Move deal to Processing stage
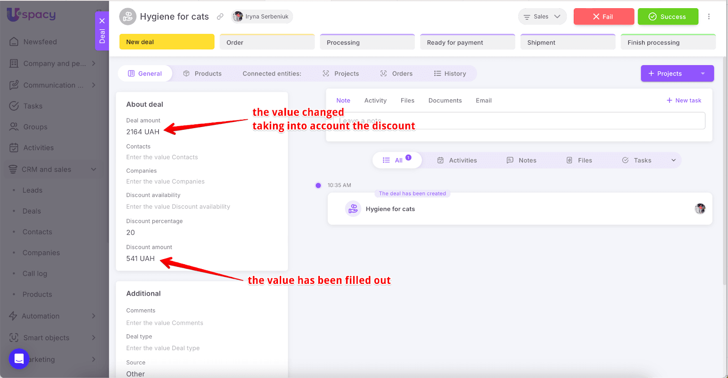728x378 pixels. [367, 42]
